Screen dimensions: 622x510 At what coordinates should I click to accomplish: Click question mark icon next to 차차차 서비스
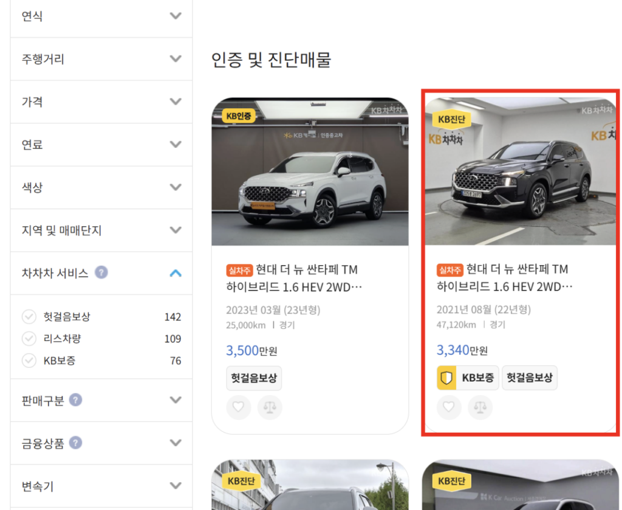101,272
